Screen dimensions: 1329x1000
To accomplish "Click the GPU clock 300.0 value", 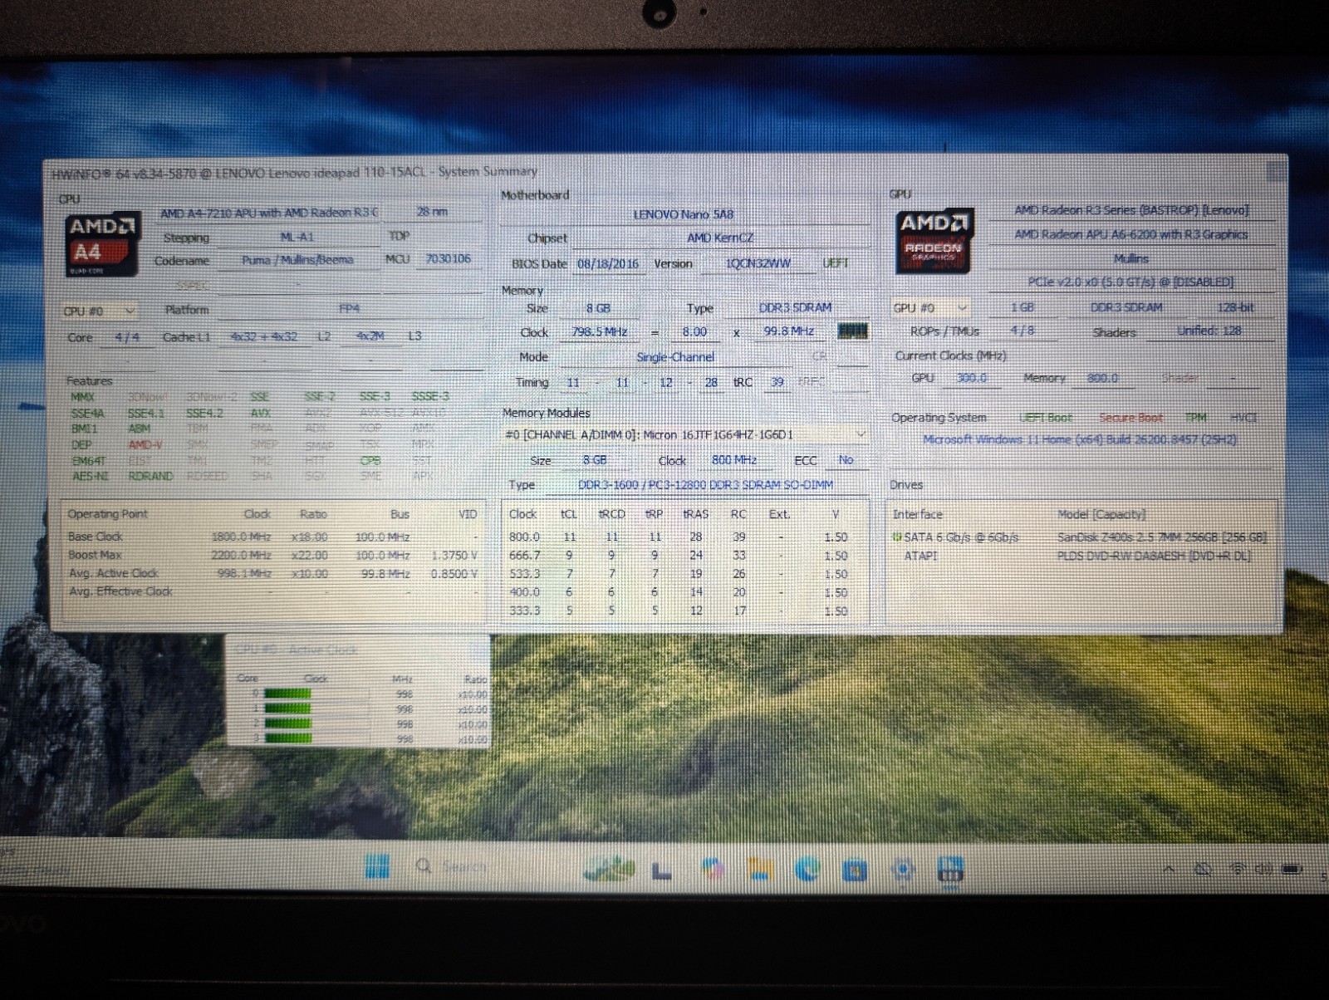I will click(x=972, y=378).
